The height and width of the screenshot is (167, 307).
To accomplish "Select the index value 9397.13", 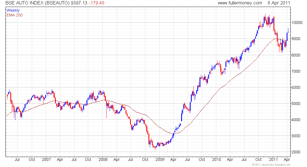I will (x=79, y=3).
